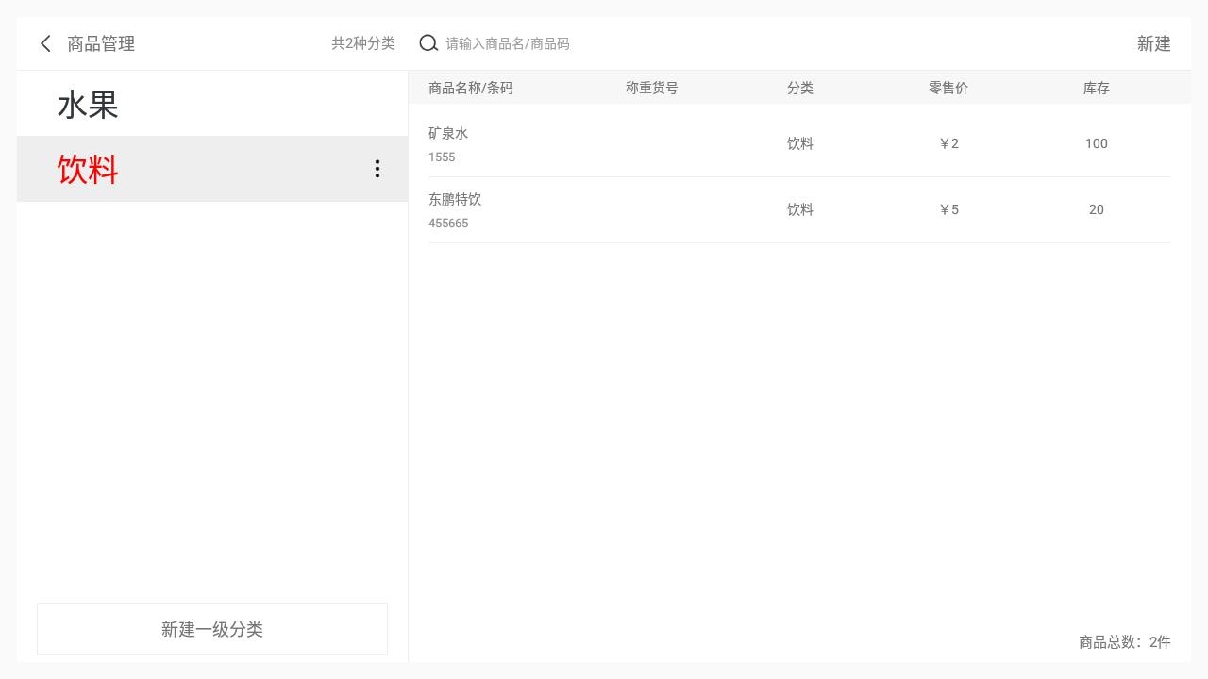Click the 零售价 column header

[x=948, y=88]
